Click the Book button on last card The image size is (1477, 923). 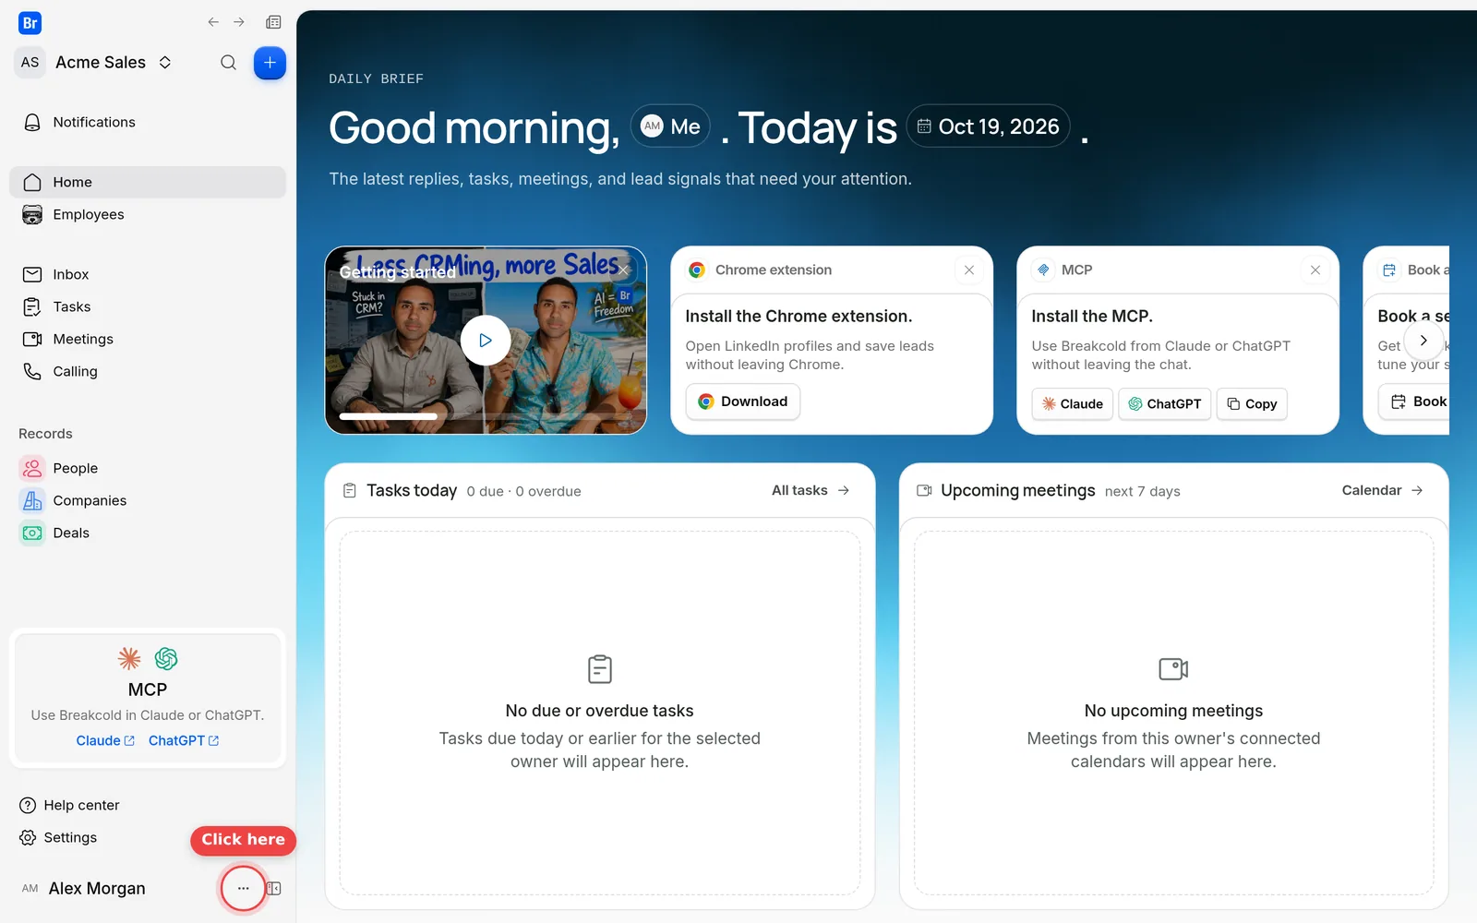point(1415,402)
